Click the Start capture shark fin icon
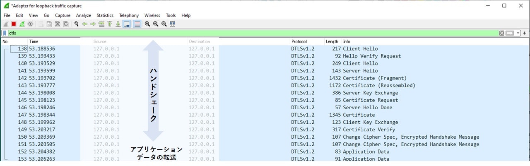Screen dimensions: 530x166 (x=5, y=24)
